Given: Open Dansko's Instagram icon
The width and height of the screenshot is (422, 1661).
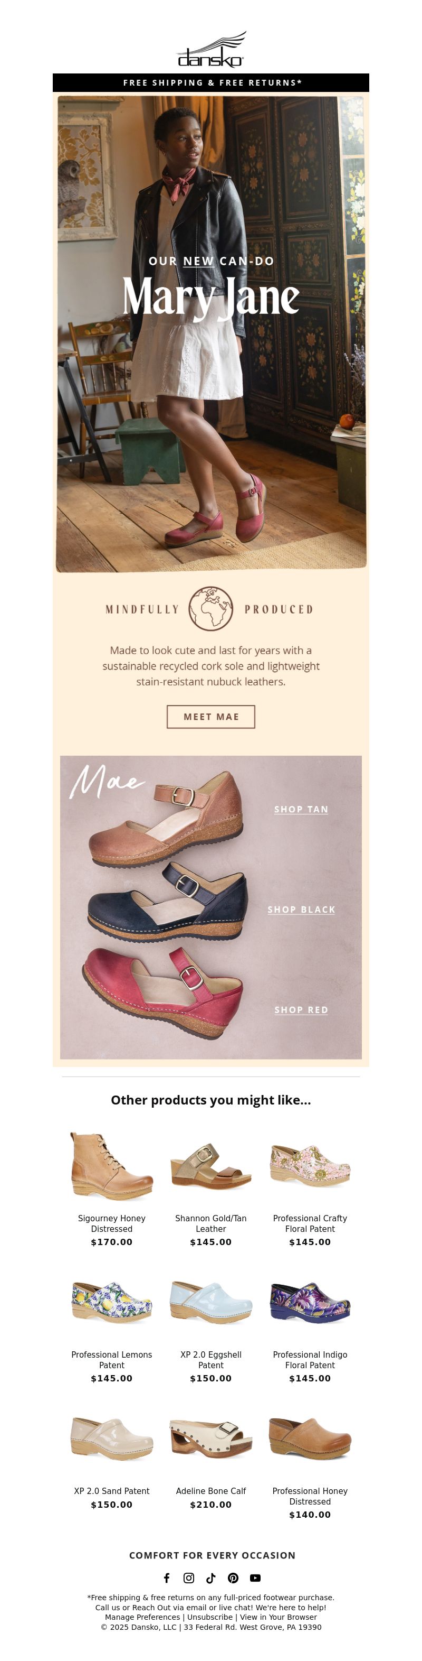Looking at the screenshot, I should (189, 1577).
